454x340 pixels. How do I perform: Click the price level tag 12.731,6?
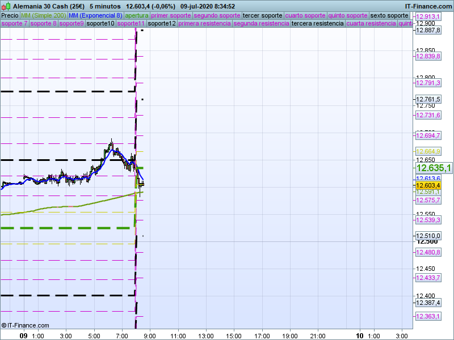tap(428, 115)
